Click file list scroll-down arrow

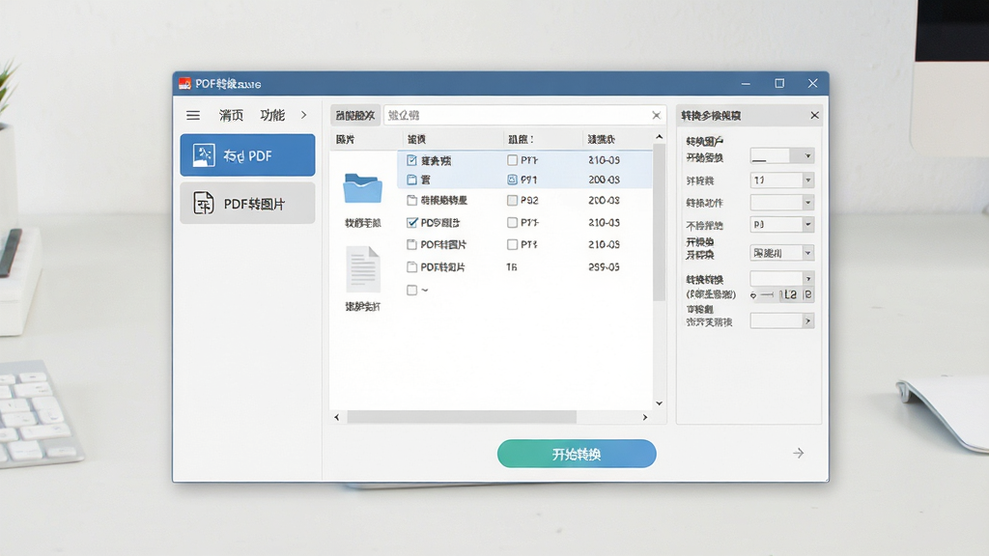659,403
